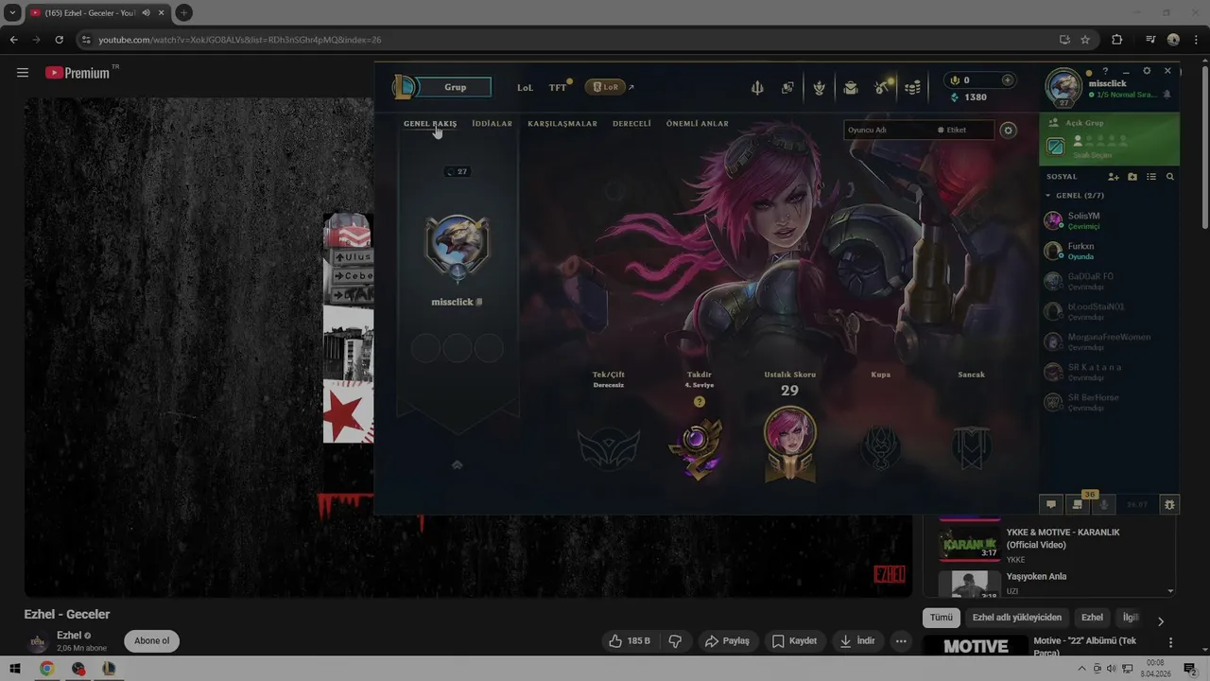Switch to İDDİALAR profile tab
1210x681 pixels.
click(x=492, y=124)
